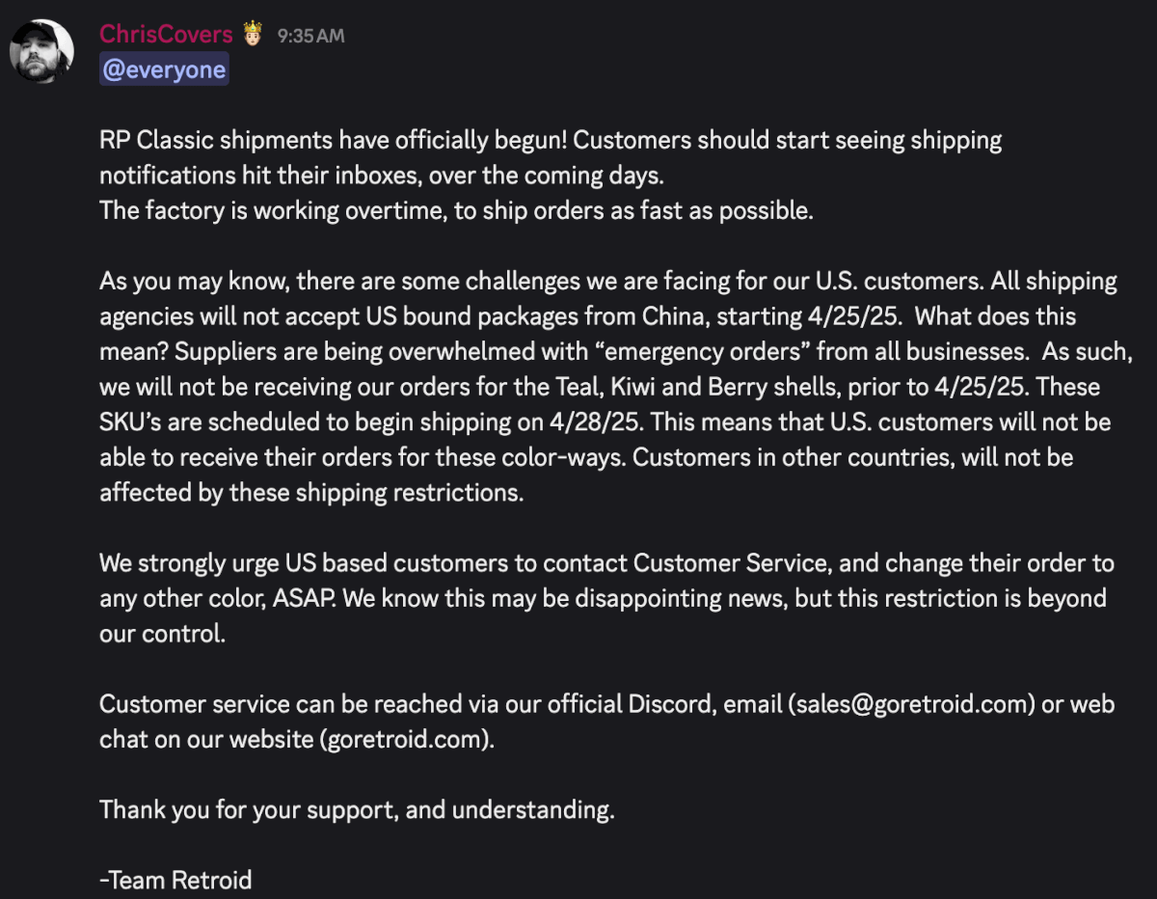The width and height of the screenshot is (1157, 899).
Task: Click the ChrisCovers username
Action: (166, 35)
